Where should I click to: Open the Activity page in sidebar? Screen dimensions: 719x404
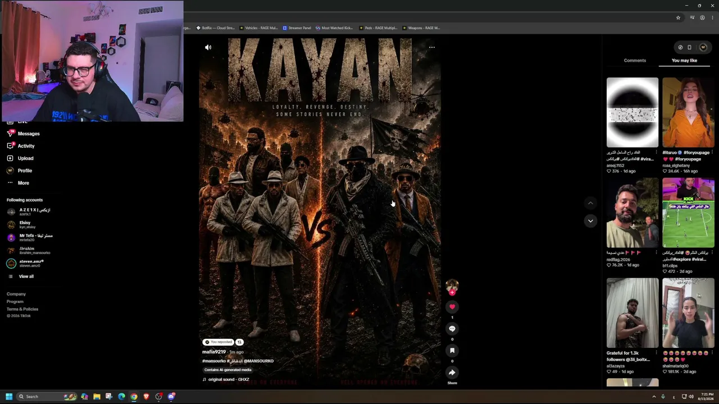click(21, 146)
